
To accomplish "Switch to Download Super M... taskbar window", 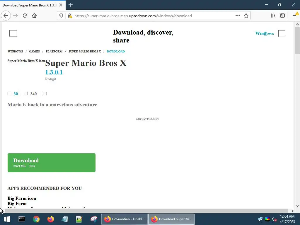I will coord(171,219).
